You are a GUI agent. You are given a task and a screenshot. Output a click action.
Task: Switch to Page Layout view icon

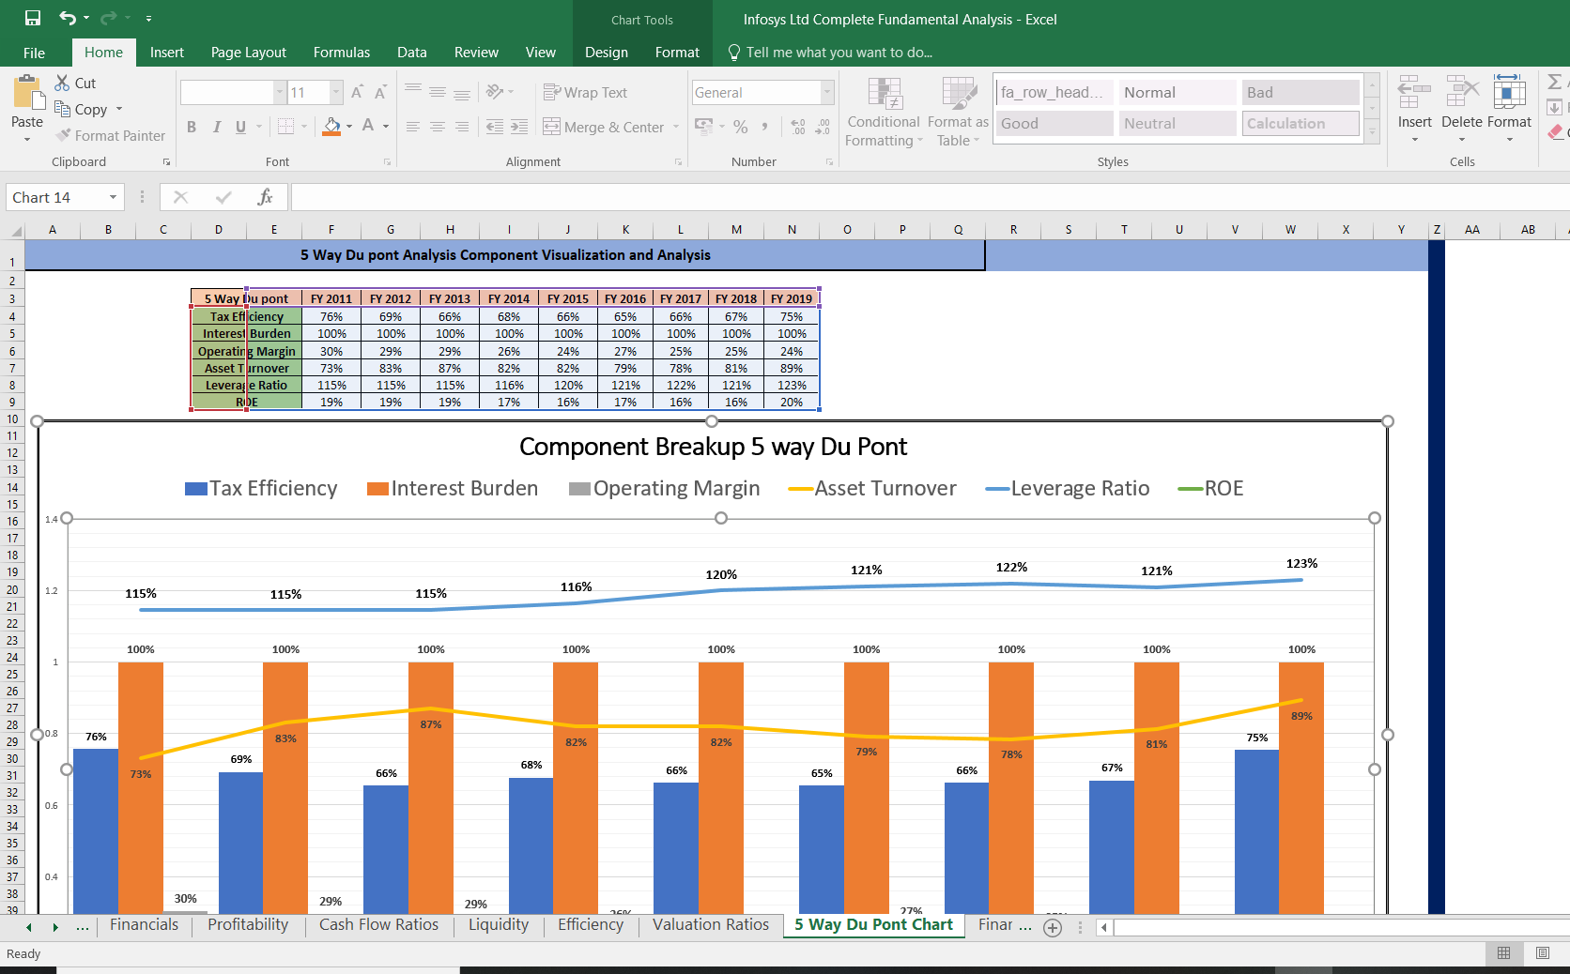1543,953
